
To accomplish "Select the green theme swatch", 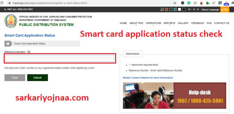I will coord(171,9).
